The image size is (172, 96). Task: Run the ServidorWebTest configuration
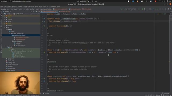pos(140,9)
